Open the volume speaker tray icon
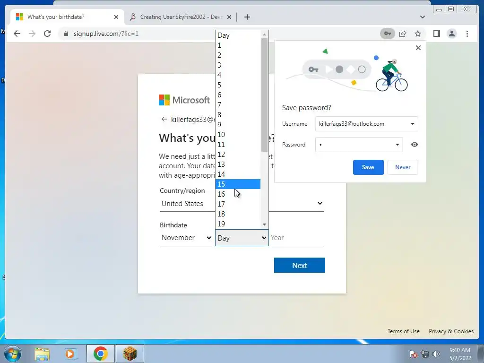 click(436, 354)
